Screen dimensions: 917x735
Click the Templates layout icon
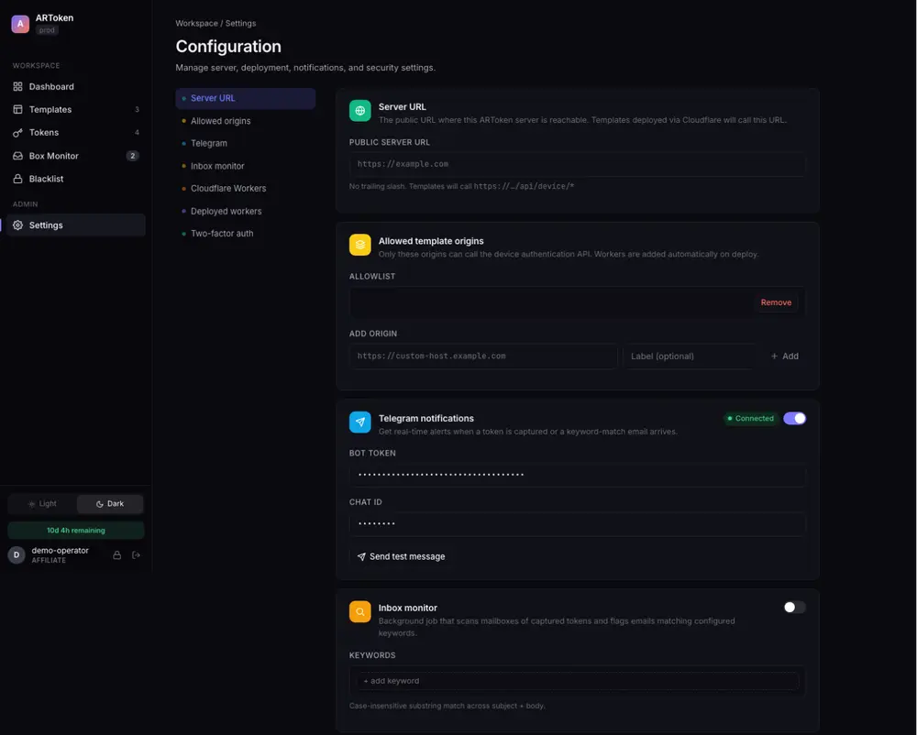click(17, 109)
